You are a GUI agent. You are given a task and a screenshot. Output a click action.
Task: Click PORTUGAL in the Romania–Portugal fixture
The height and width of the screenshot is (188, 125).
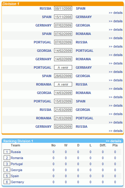point(84,118)
